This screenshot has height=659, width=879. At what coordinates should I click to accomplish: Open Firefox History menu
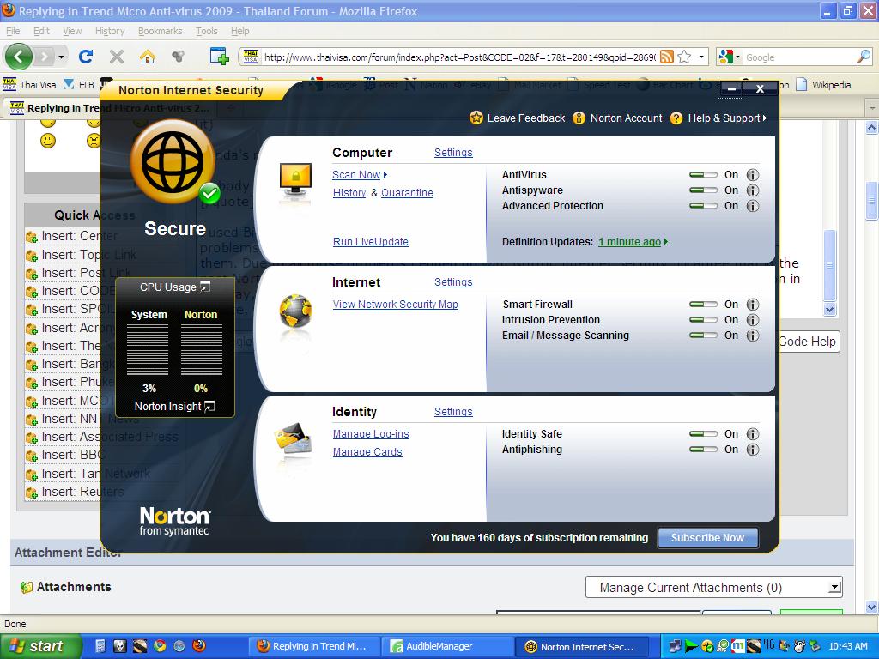110,31
